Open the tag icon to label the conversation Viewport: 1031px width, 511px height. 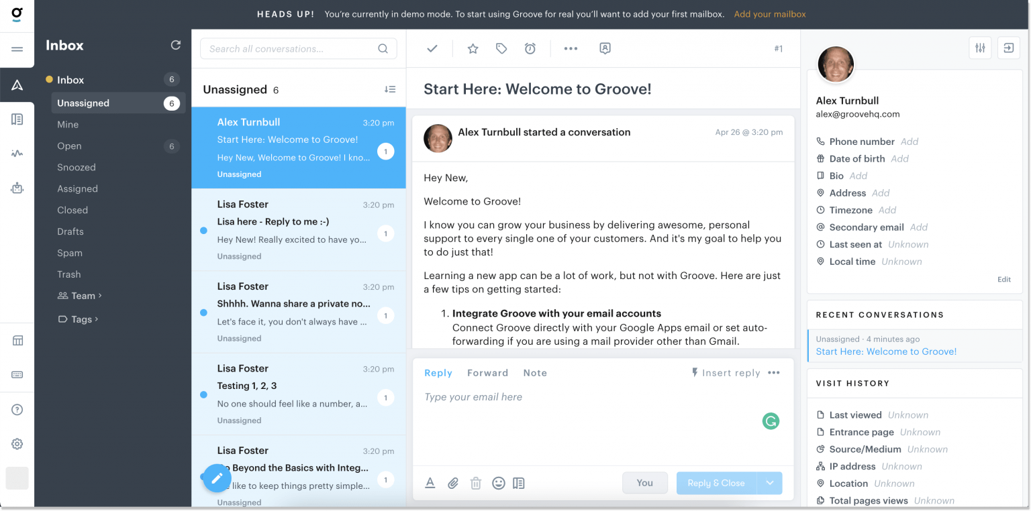(501, 48)
